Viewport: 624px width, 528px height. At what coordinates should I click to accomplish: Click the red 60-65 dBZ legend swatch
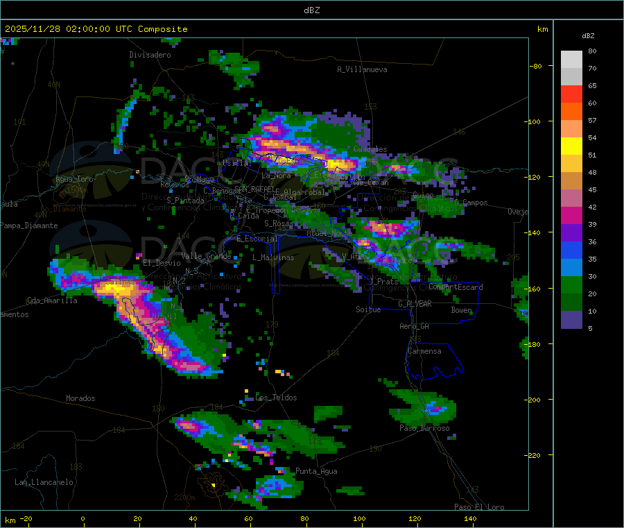[571, 94]
